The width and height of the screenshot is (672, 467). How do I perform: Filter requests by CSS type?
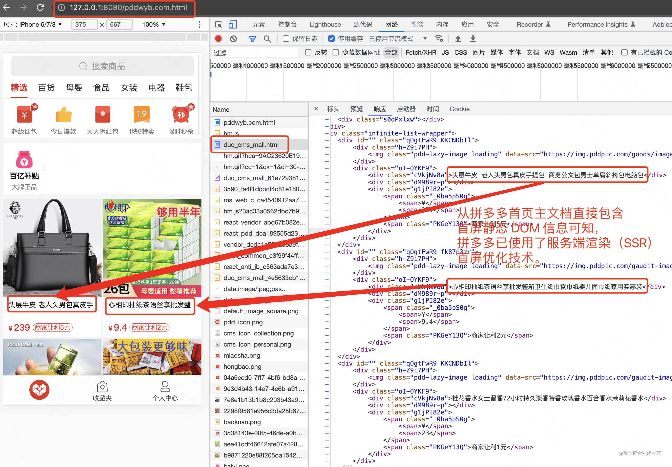click(461, 52)
